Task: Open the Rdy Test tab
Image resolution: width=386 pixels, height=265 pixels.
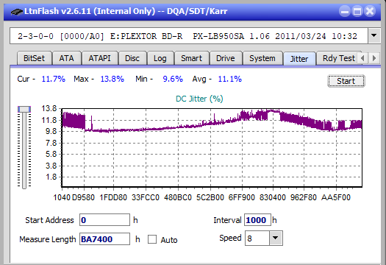Action: 338,58
